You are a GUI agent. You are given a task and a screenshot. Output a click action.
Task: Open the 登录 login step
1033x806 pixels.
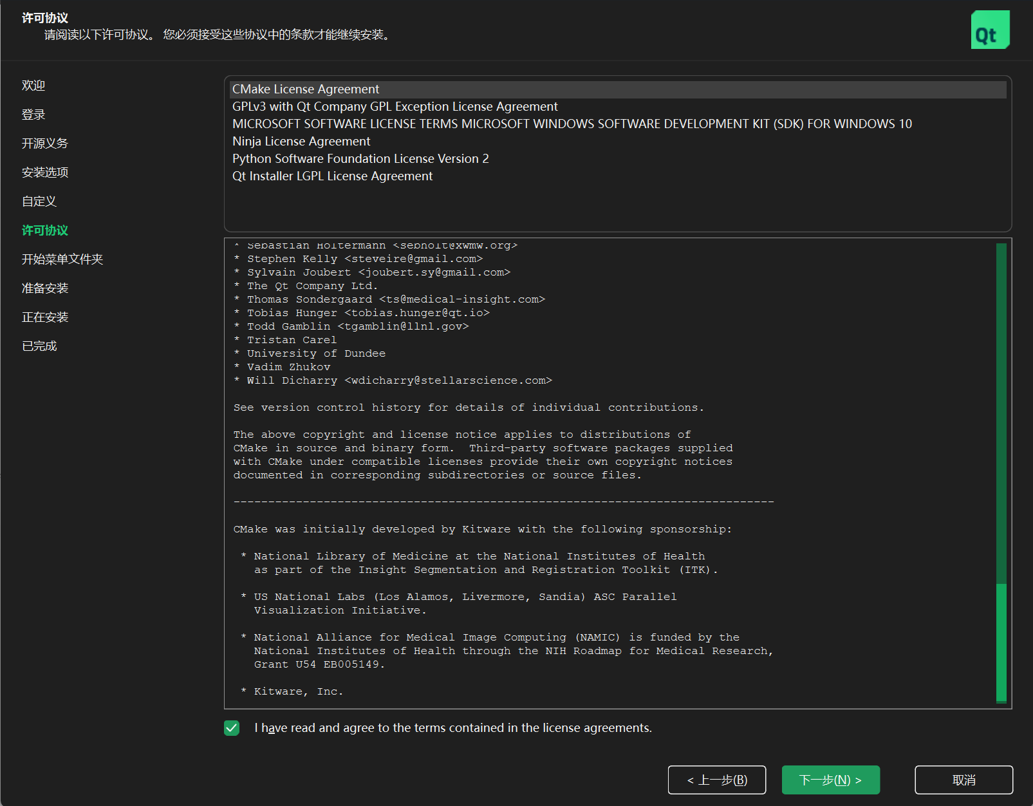[x=33, y=114]
